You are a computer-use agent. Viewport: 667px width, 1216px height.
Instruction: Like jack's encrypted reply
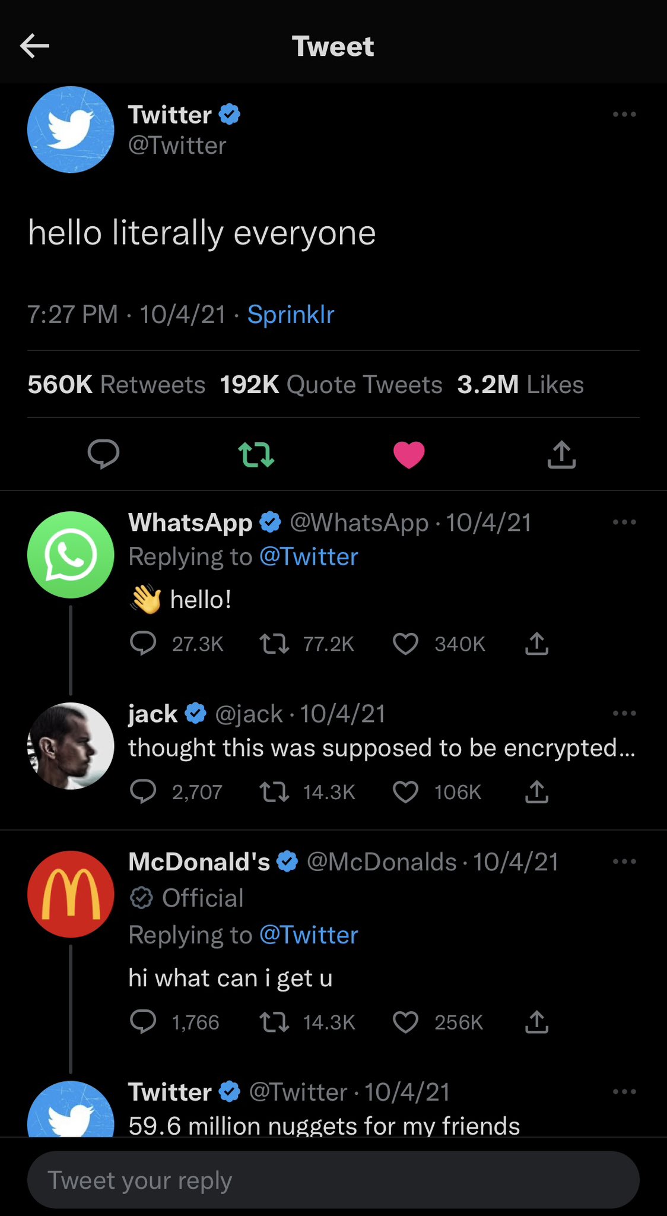coord(406,792)
